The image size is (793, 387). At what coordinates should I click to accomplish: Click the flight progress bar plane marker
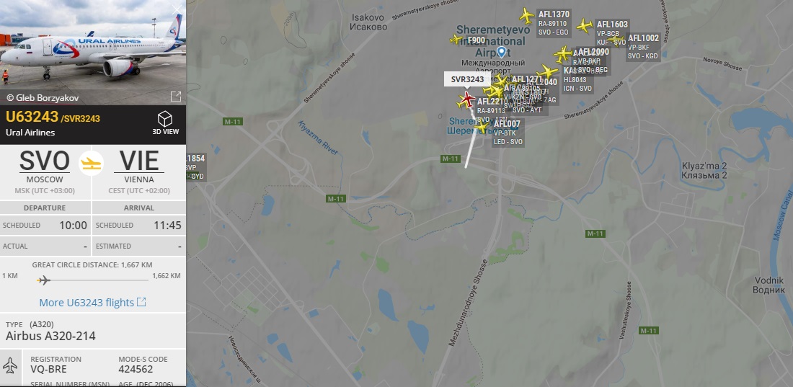point(44,280)
